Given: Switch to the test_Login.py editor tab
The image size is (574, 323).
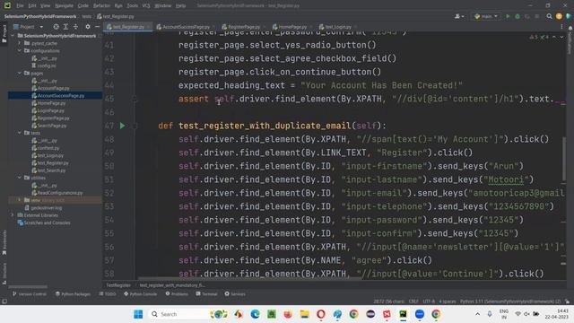Looking at the screenshot, I should (337, 27).
